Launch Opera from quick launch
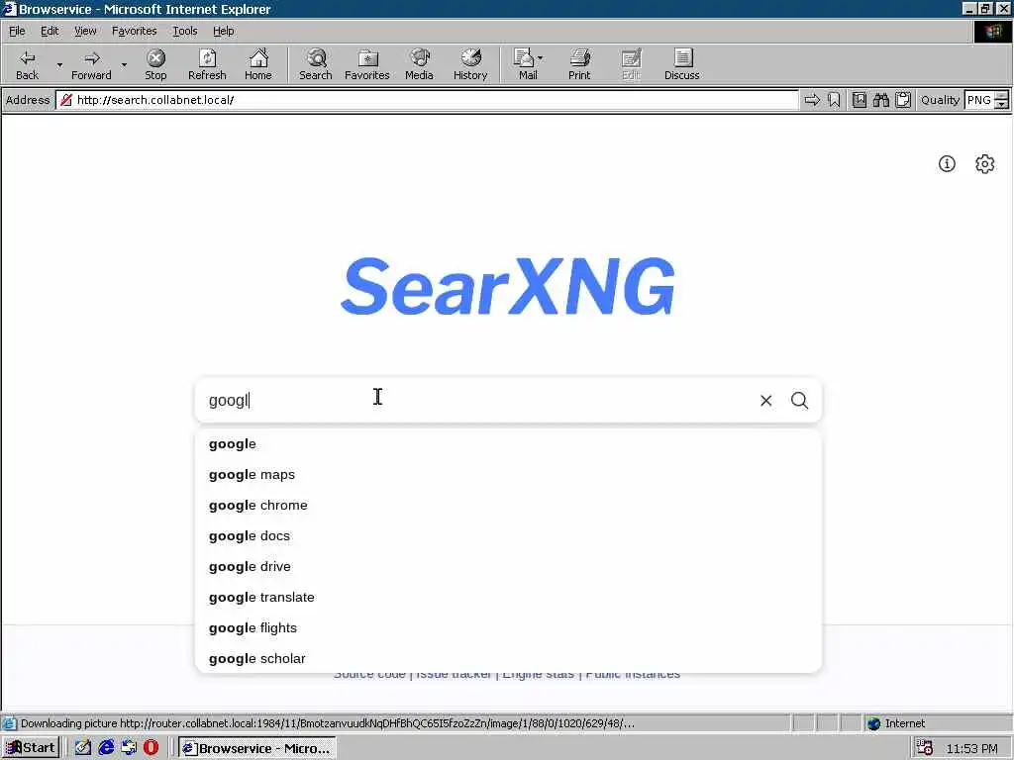Viewport: 1014px width, 760px height. (152, 748)
